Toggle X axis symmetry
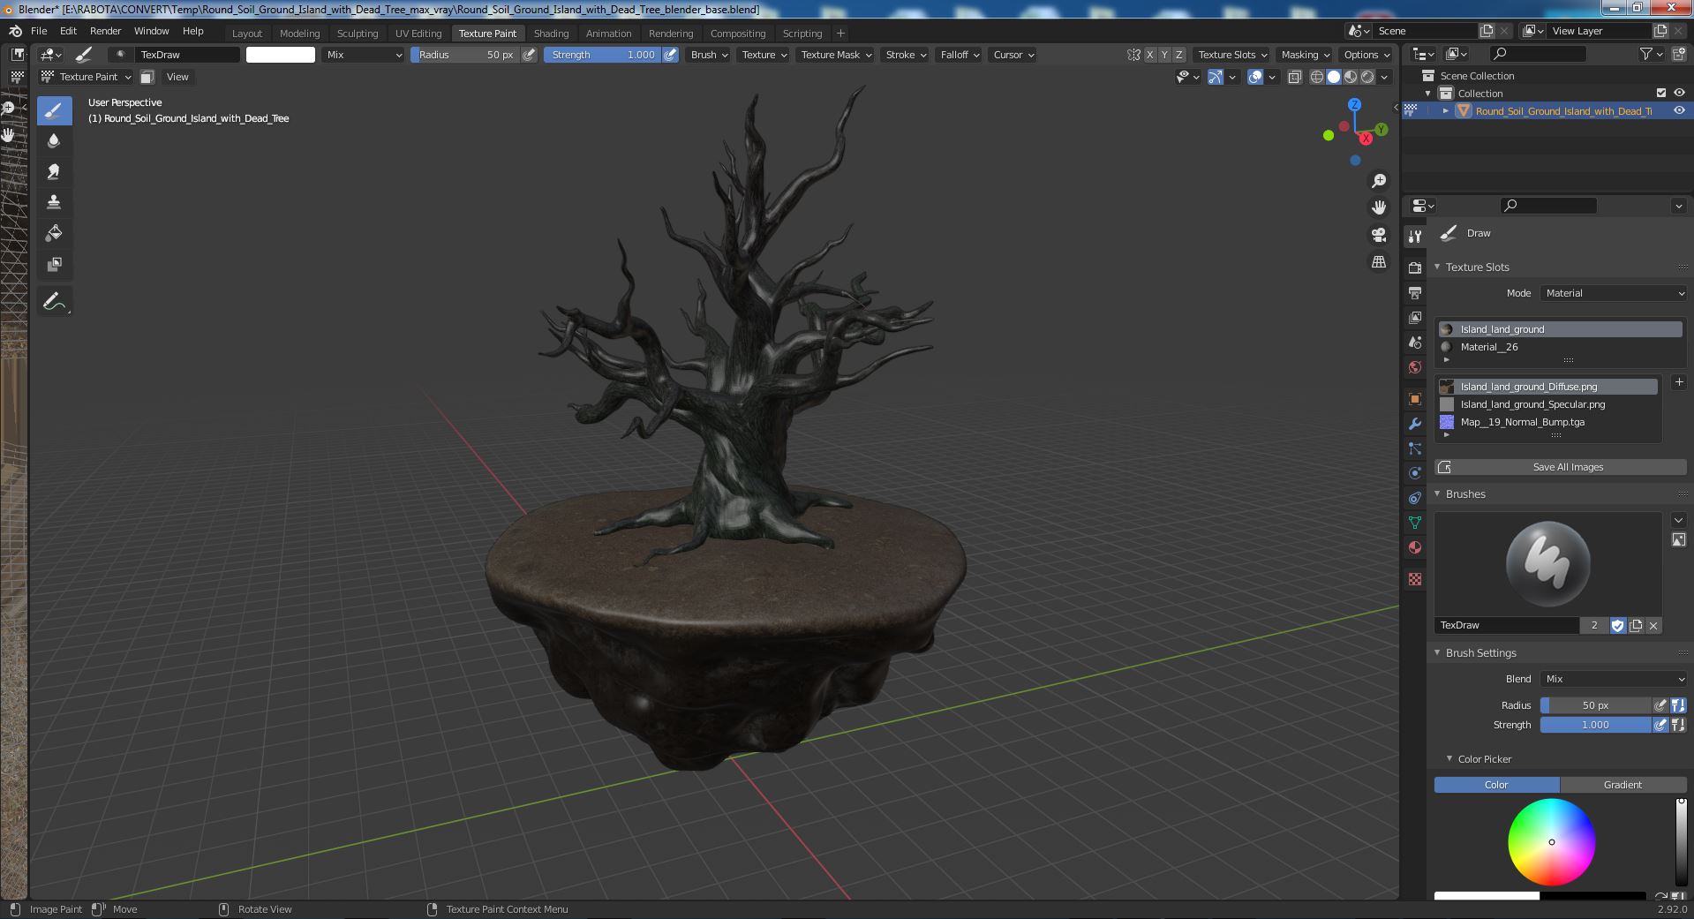 [1149, 55]
